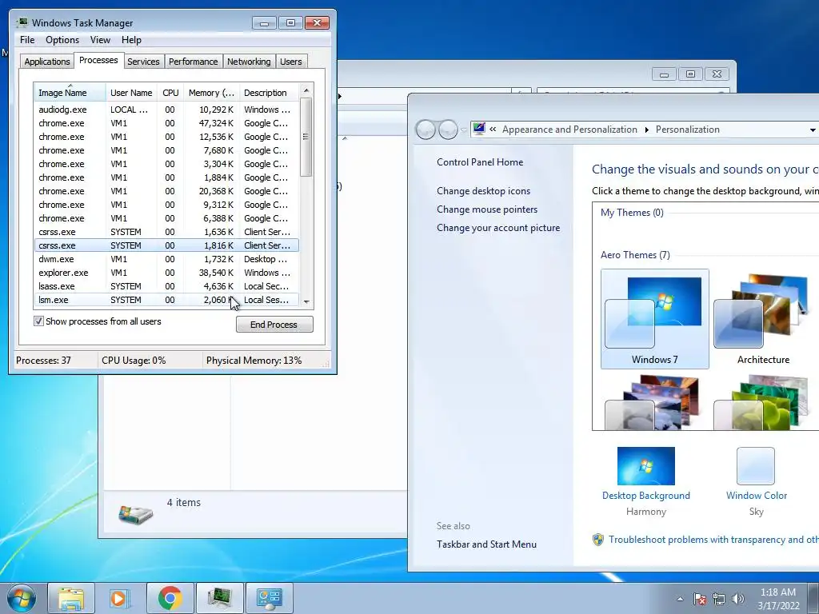The height and width of the screenshot is (614, 819).
Task: Click the Control Panel address bar icon
Action: [479, 129]
